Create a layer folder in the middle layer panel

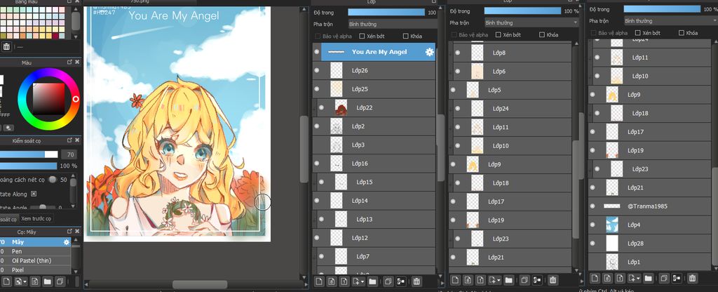coord(509,279)
